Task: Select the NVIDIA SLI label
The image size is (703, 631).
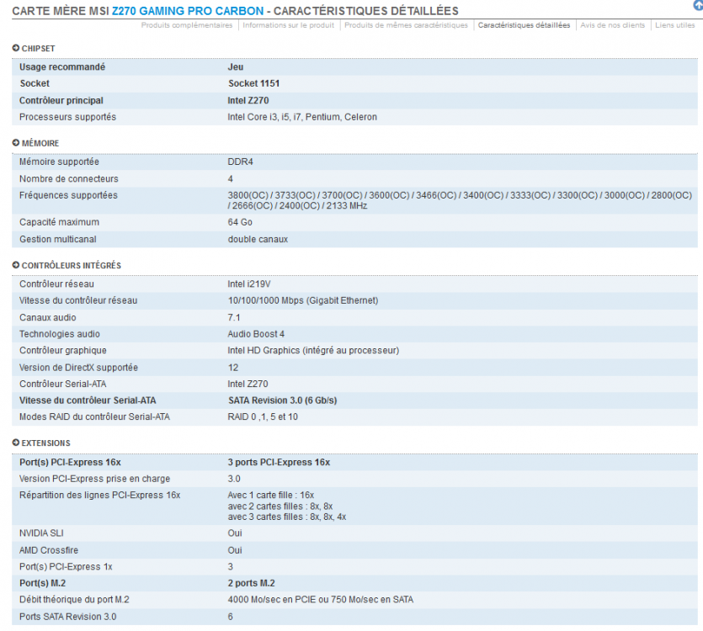Action: pyautogui.click(x=41, y=533)
